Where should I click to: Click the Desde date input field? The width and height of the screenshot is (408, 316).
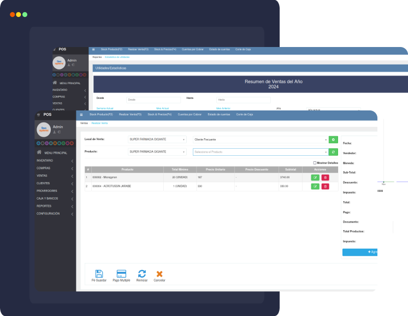[153, 100]
